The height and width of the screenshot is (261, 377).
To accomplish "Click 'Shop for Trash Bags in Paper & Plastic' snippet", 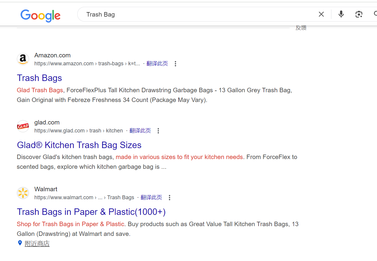I will pos(70,224).
